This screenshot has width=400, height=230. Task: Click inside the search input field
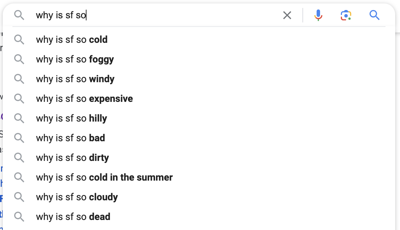(173, 15)
